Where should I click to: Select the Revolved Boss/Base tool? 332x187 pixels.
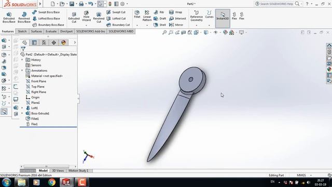pyautogui.click(x=24, y=17)
